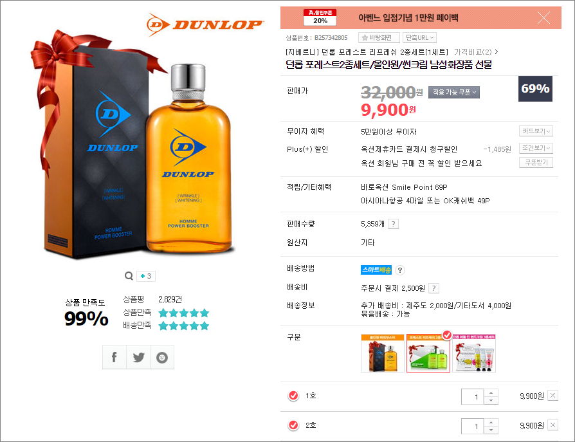
Task: Open the +3 more images button
Action: [146, 276]
